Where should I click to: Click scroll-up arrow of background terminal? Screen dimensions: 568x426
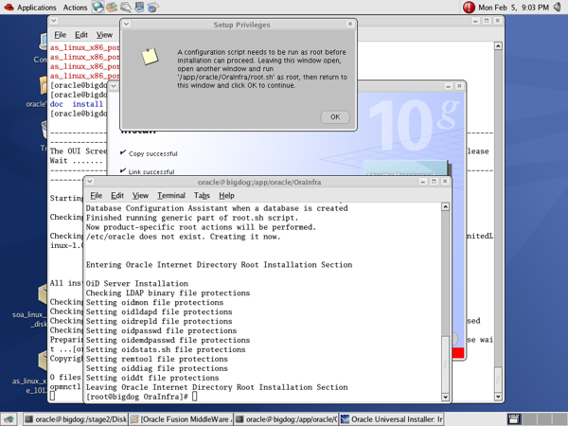498,46
